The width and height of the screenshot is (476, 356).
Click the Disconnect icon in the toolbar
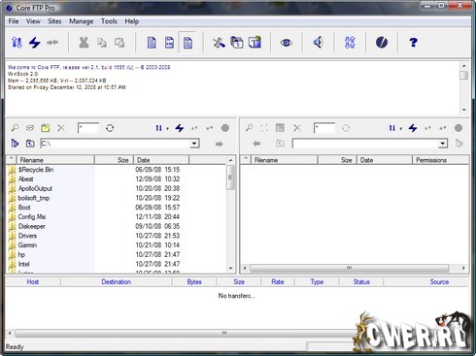[52, 43]
